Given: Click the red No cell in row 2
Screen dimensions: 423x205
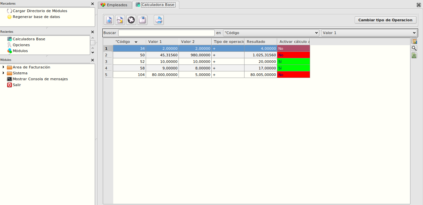Looking at the screenshot, I should coord(294,55).
